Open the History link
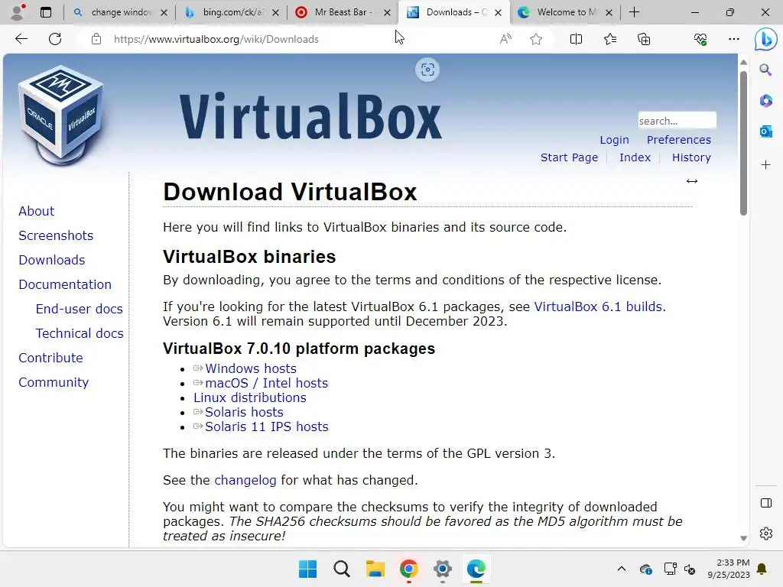The width and height of the screenshot is (783, 587). click(x=691, y=157)
